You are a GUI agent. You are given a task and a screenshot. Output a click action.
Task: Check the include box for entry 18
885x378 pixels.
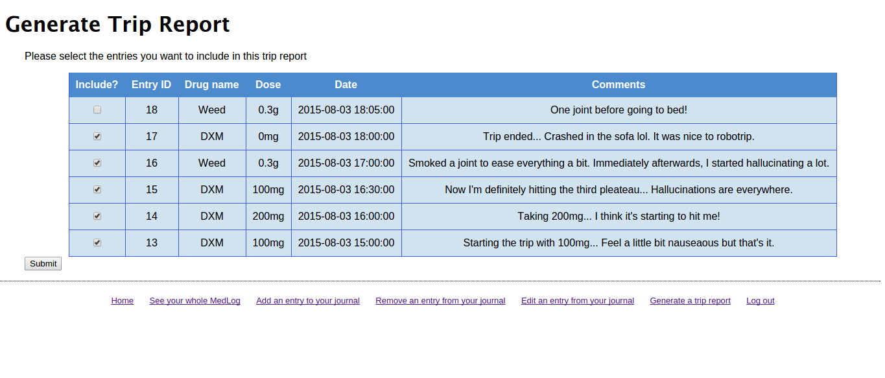[97, 110]
